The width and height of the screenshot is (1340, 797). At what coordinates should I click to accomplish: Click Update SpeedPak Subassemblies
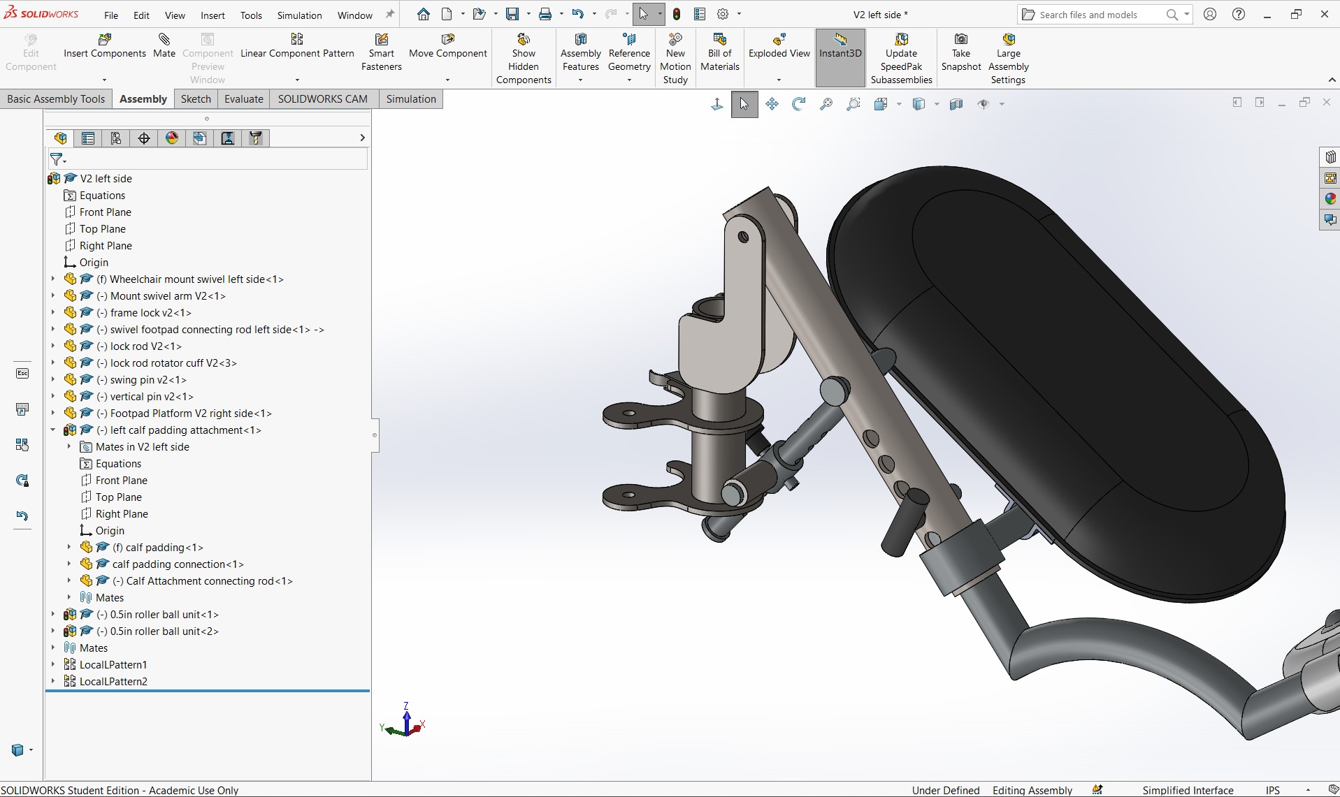tap(901, 59)
